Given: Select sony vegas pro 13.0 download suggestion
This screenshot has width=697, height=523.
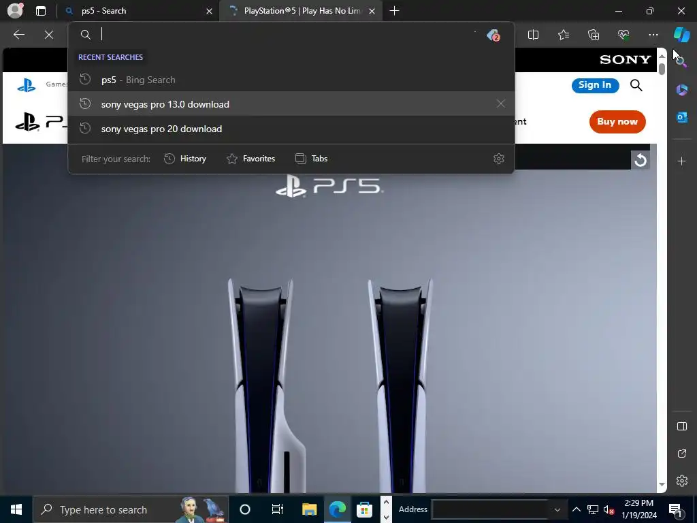Looking at the screenshot, I should click(x=291, y=104).
